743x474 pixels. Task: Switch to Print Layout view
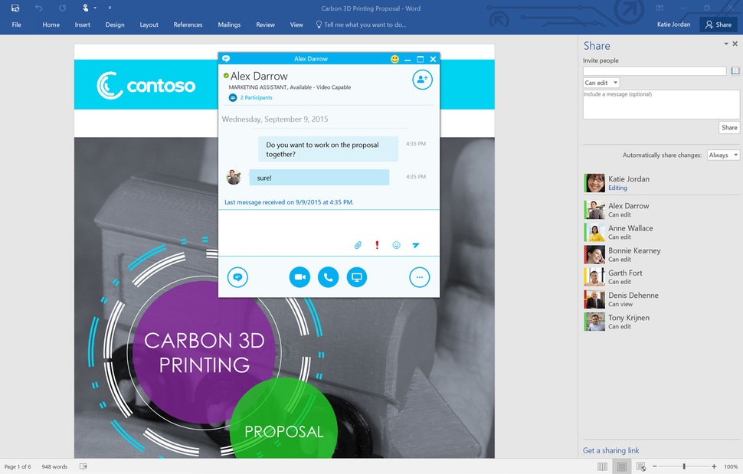[622, 466]
